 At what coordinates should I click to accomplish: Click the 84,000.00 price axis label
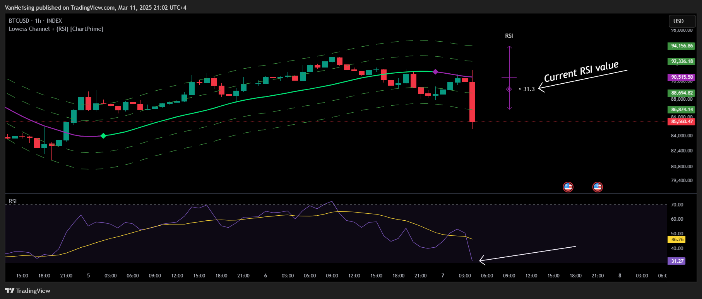point(681,136)
